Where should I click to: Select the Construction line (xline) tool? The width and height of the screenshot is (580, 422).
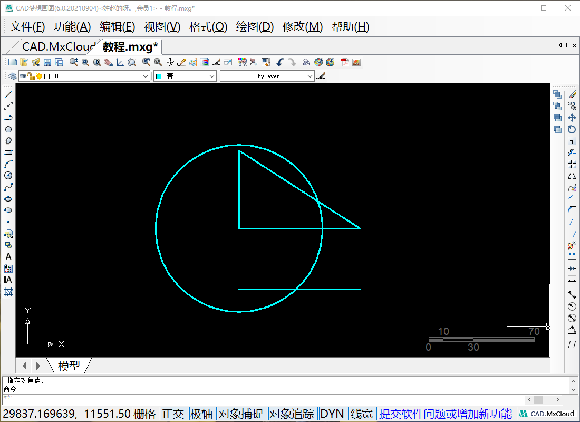(x=8, y=106)
